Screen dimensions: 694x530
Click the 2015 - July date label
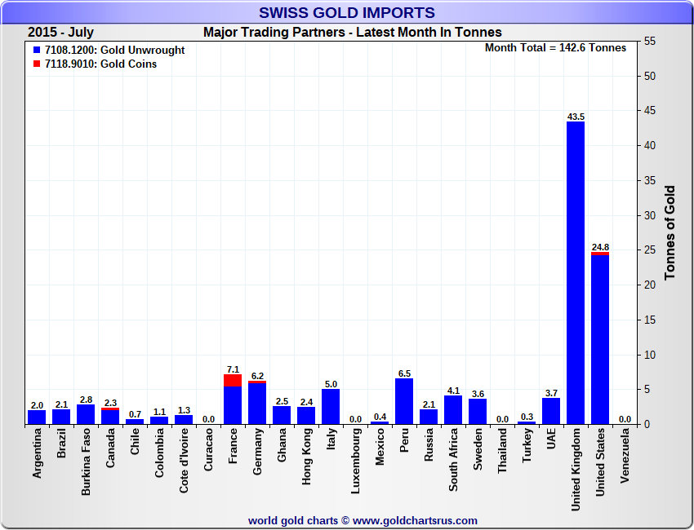pyautogui.click(x=60, y=33)
